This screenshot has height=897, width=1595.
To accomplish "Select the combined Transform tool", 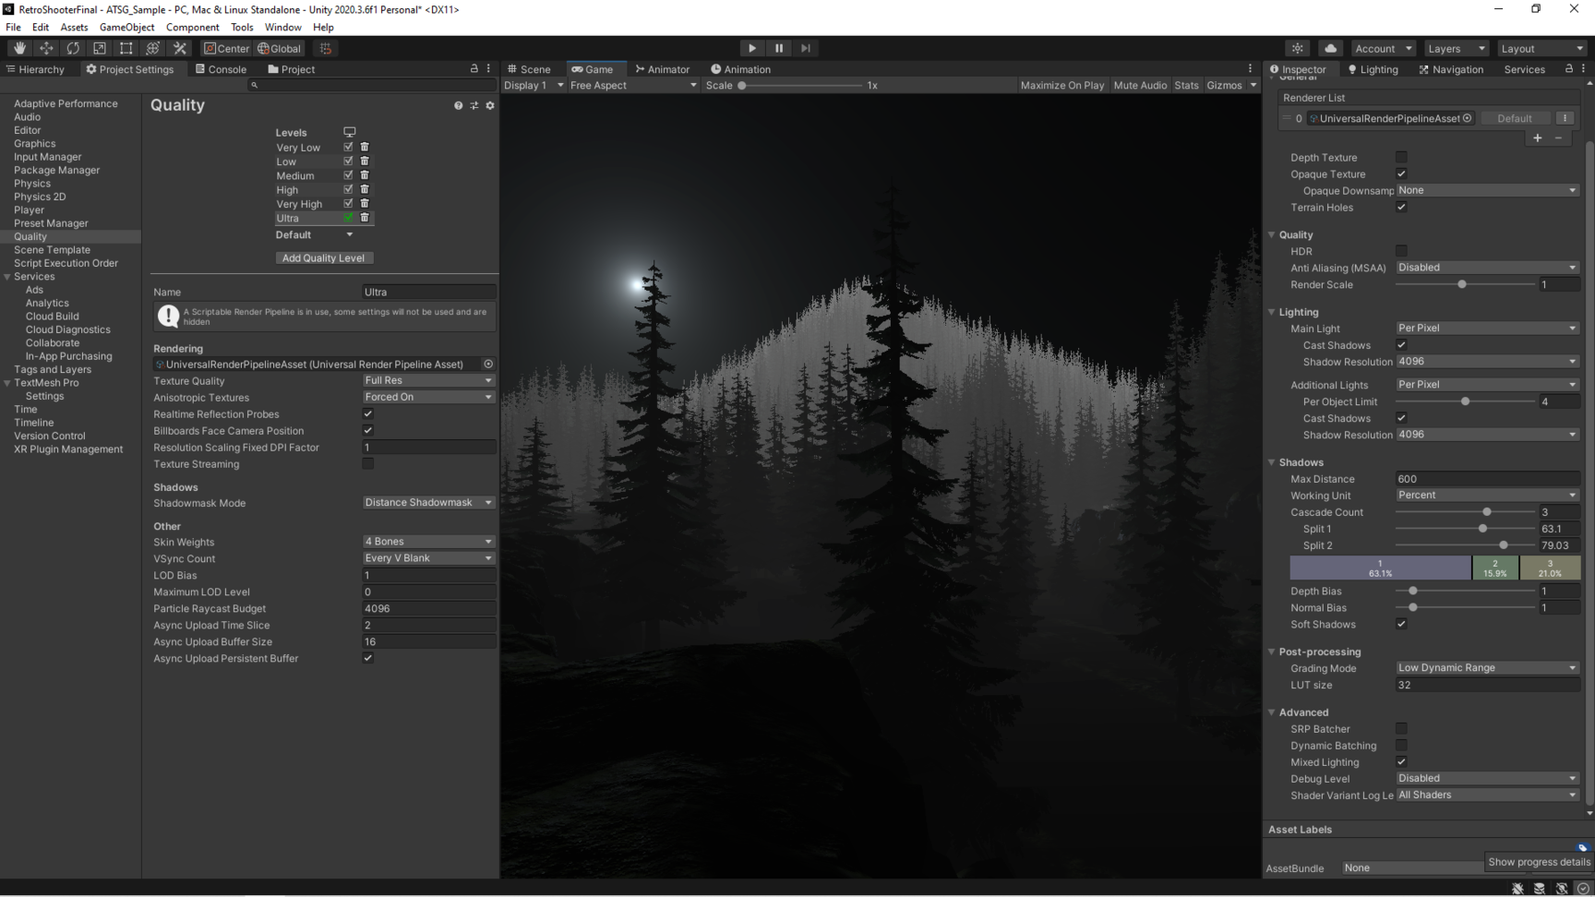I will [x=153, y=48].
